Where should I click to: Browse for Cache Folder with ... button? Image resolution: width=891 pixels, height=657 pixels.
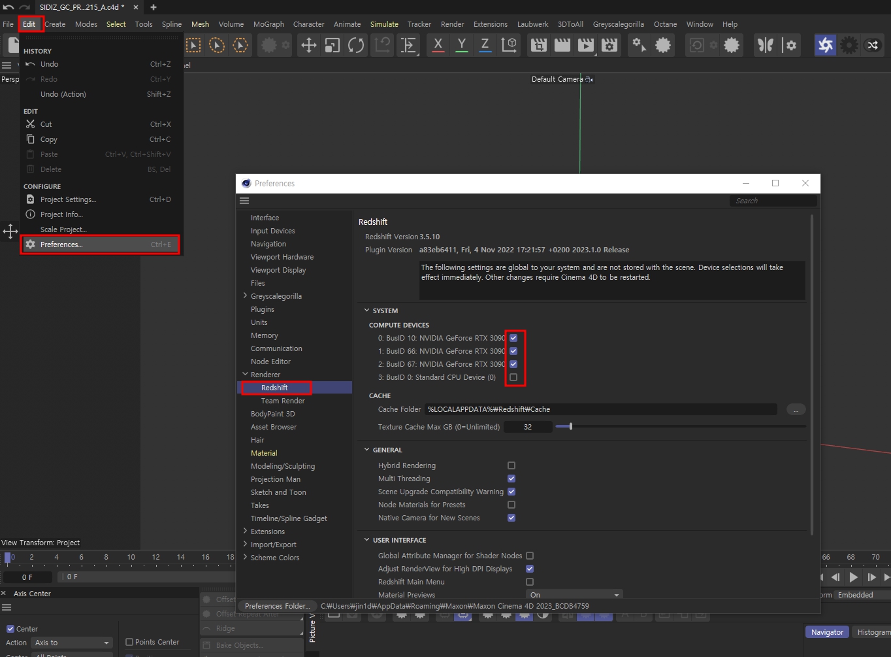tap(796, 409)
